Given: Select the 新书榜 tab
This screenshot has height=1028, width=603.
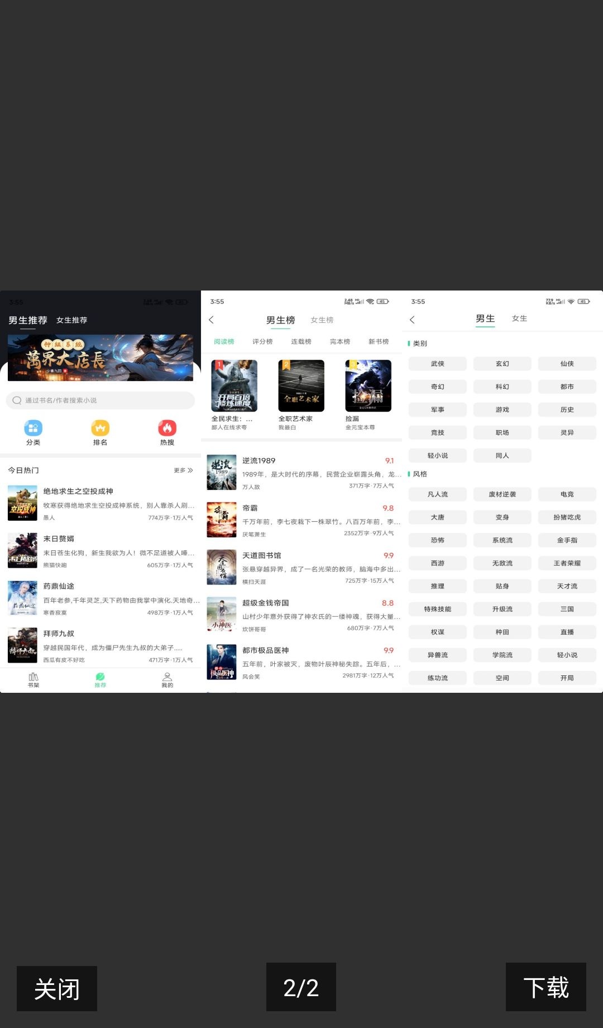Looking at the screenshot, I should pyautogui.click(x=379, y=341).
